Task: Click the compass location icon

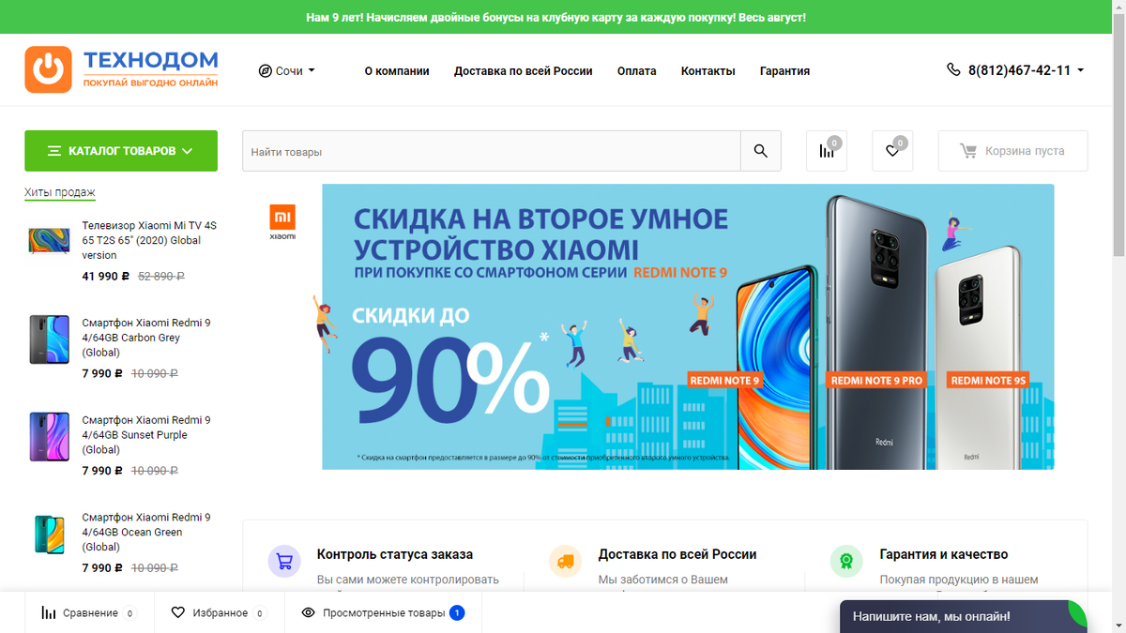Action: 266,71
